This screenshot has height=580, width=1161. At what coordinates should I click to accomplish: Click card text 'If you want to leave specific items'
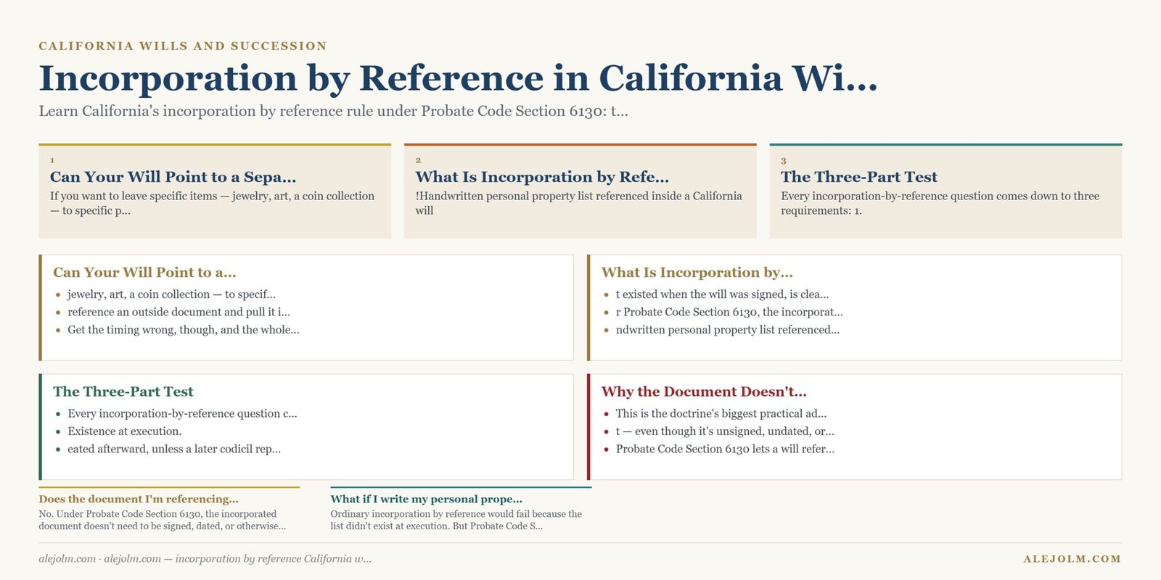point(212,203)
